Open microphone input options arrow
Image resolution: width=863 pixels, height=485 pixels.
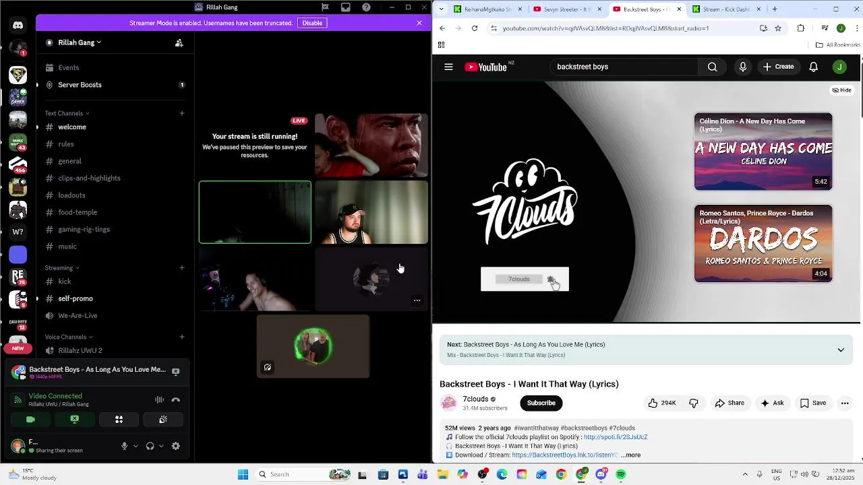(x=136, y=446)
